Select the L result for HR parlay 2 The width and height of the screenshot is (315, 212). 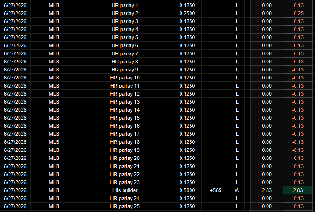point(237,13)
